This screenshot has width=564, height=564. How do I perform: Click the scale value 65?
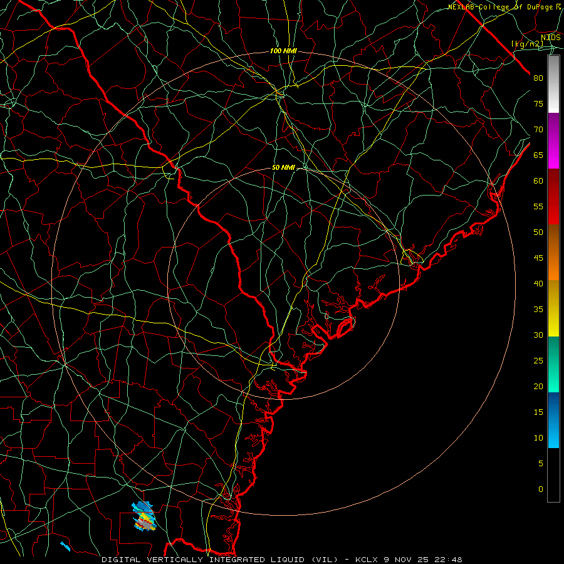[x=538, y=155]
